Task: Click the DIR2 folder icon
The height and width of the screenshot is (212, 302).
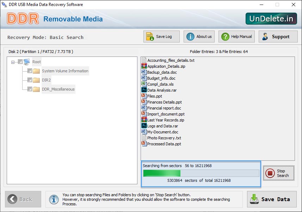Action: pyautogui.click(x=36, y=80)
